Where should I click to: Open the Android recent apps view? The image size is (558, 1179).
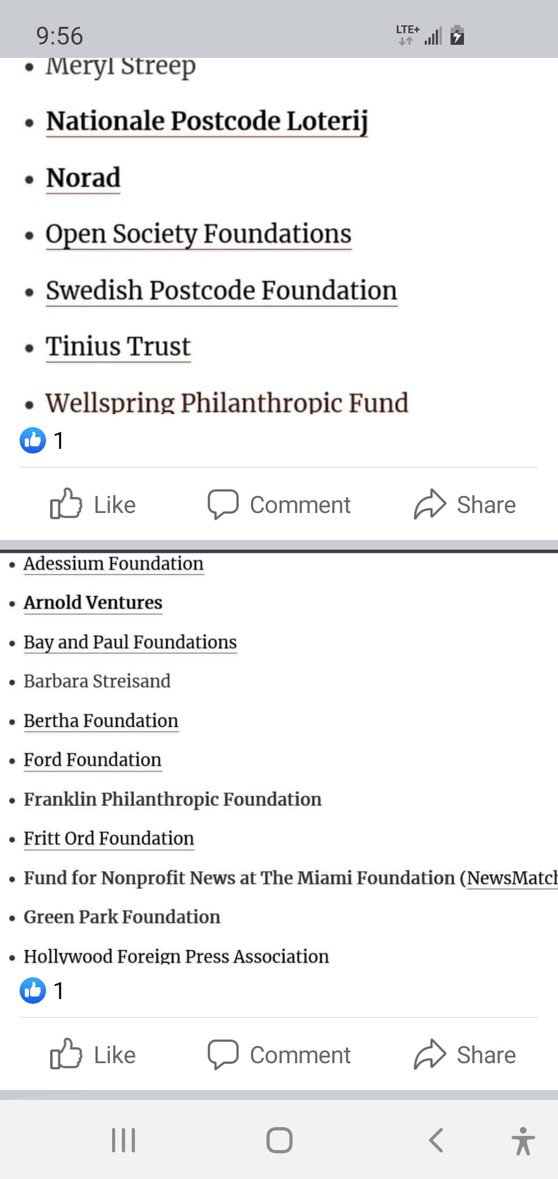point(123,1140)
